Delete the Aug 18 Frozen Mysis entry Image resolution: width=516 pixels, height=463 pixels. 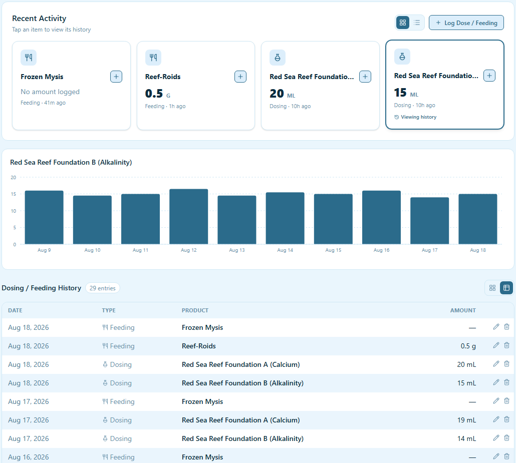pyautogui.click(x=507, y=327)
